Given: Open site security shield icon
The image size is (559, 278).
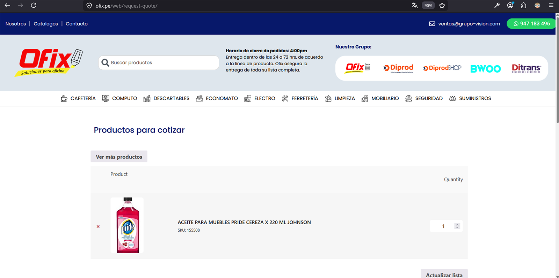Looking at the screenshot, I should pyautogui.click(x=89, y=6).
